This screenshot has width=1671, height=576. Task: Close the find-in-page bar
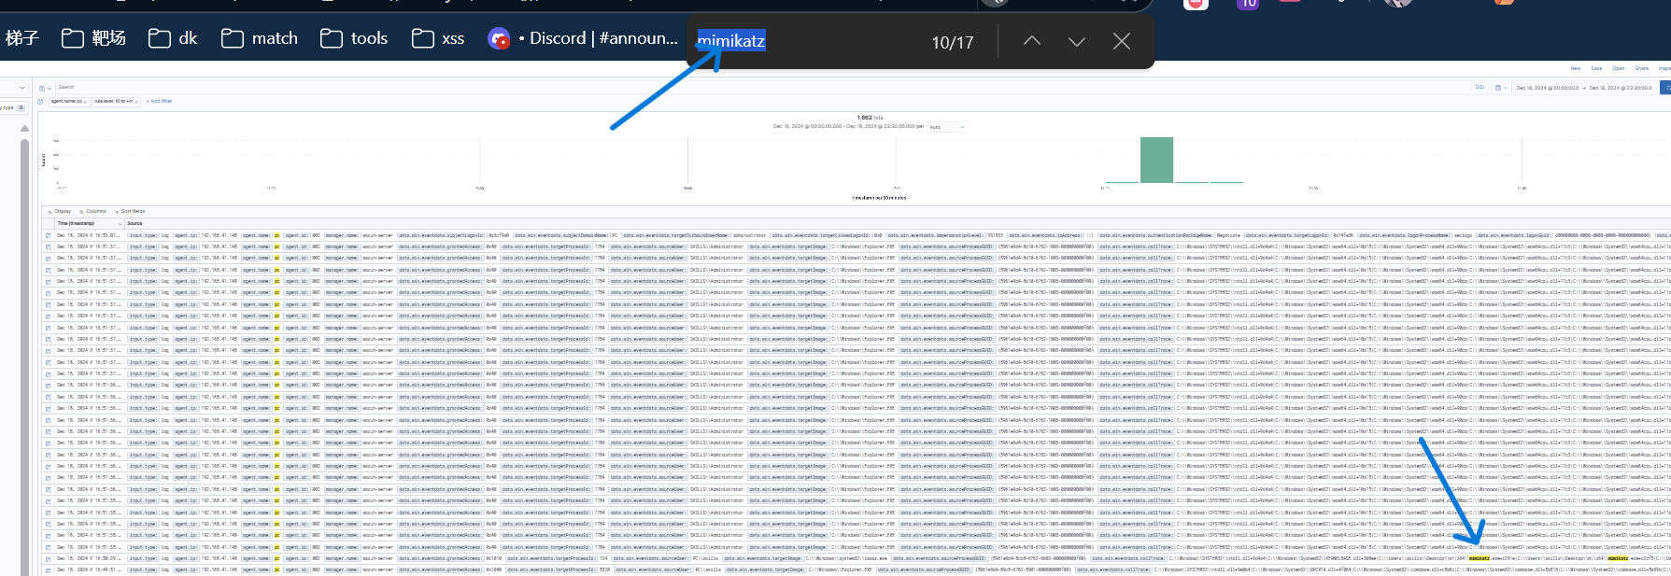(x=1121, y=41)
